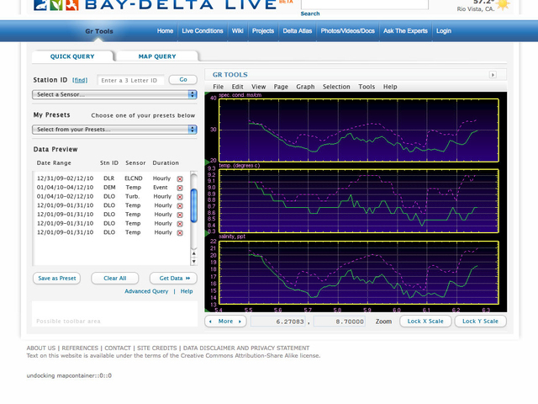
Task: Open the Select a Sensor dropdown
Action: (114, 94)
